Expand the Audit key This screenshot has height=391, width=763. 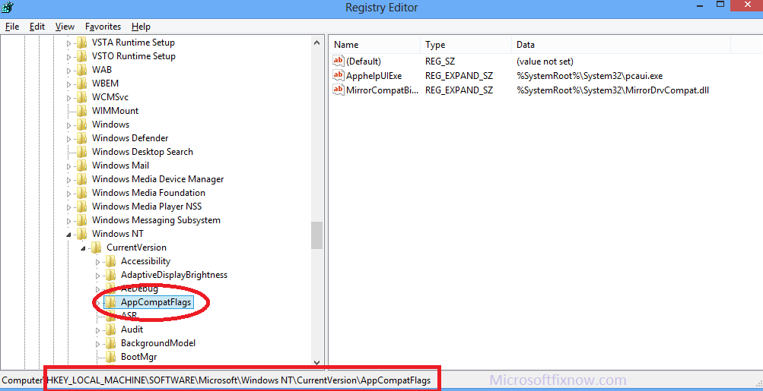pyautogui.click(x=98, y=330)
